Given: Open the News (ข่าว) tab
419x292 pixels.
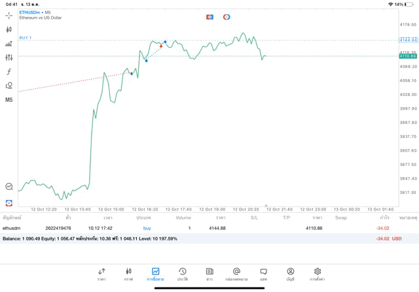Looking at the screenshot, I should [x=209, y=274].
